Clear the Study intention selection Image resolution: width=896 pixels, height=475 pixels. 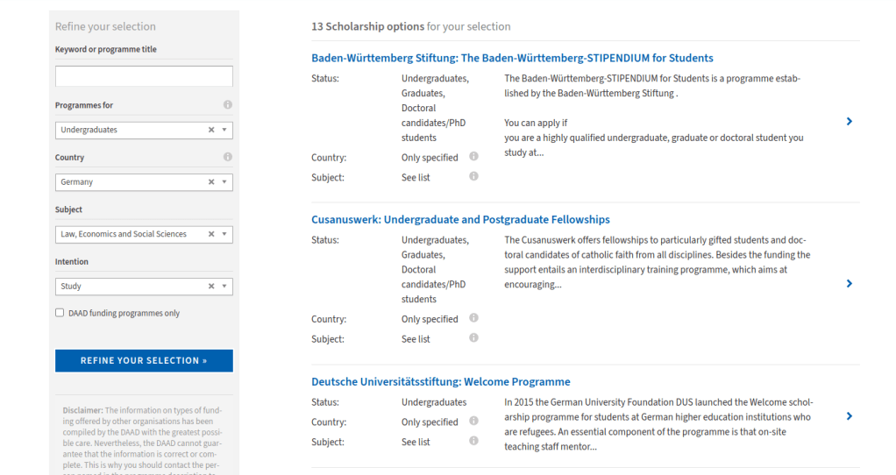(211, 287)
